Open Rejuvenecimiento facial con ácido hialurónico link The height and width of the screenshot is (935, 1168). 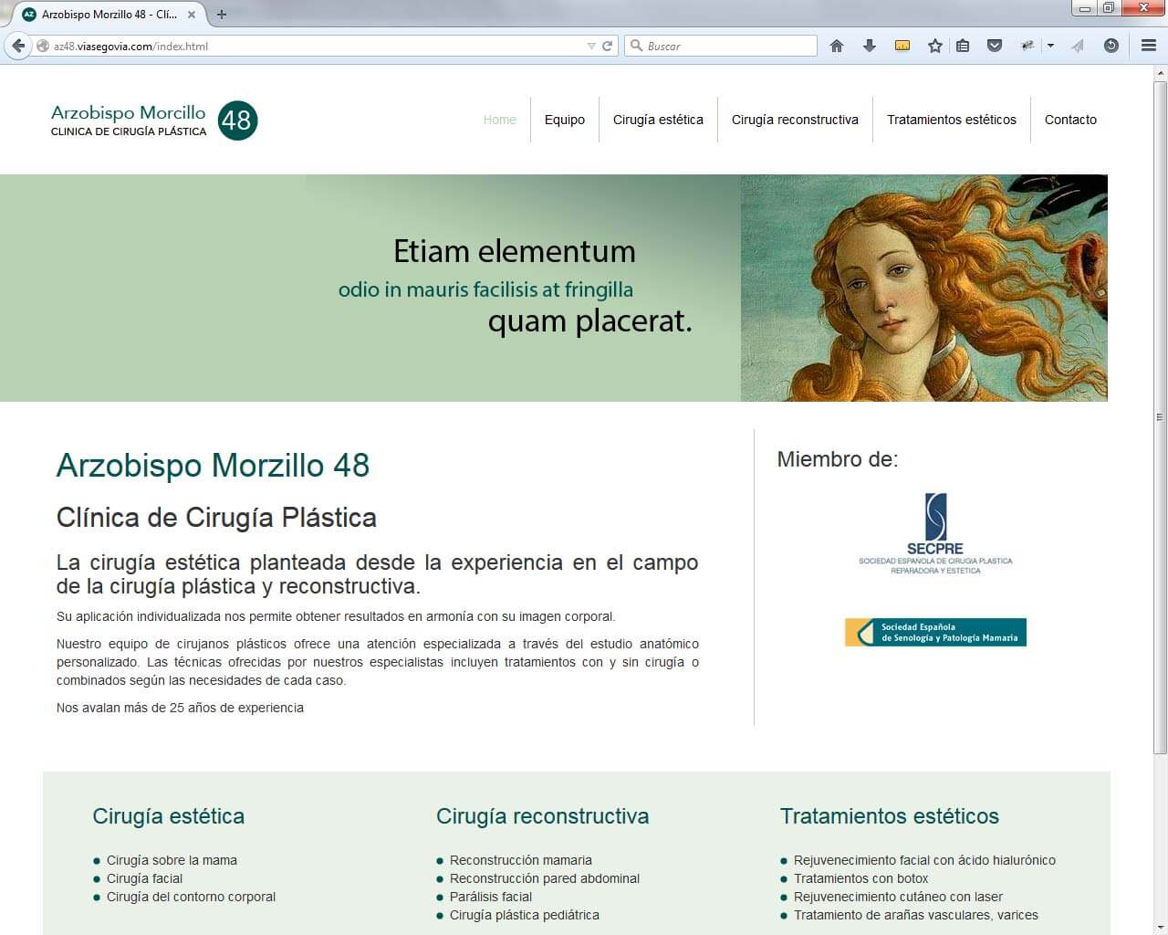[924, 860]
